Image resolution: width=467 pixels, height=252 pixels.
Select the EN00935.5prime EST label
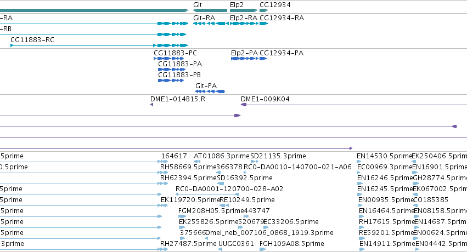tap(386, 200)
